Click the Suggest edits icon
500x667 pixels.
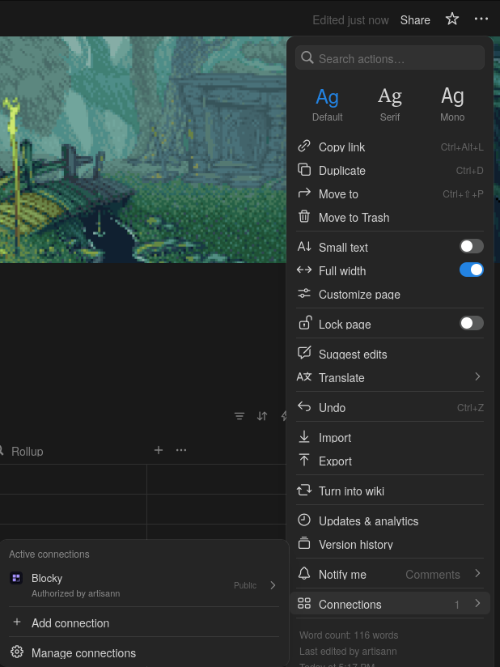(x=304, y=353)
